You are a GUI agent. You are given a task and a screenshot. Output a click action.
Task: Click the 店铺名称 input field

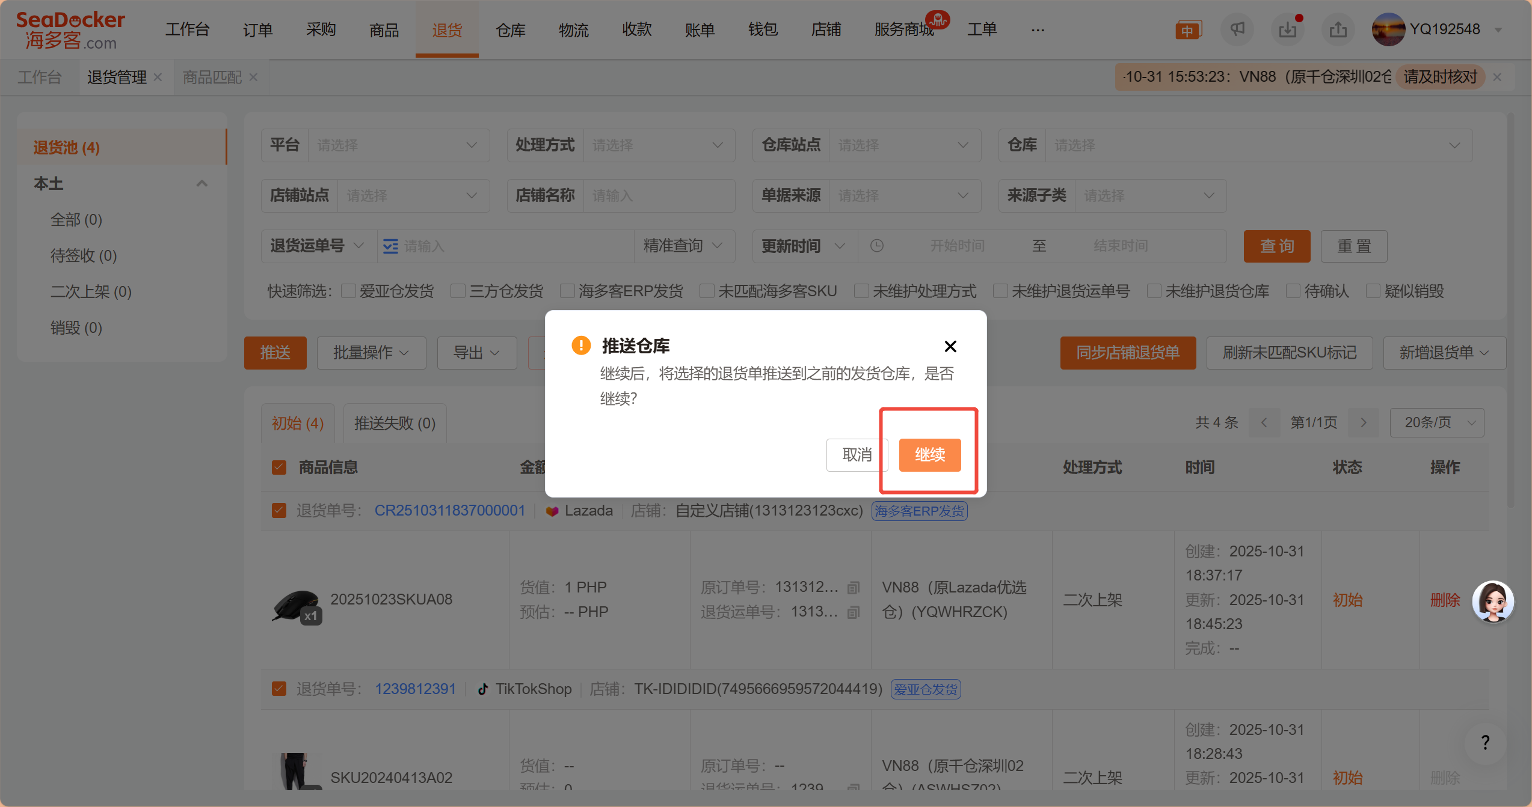tap(658, 196)
